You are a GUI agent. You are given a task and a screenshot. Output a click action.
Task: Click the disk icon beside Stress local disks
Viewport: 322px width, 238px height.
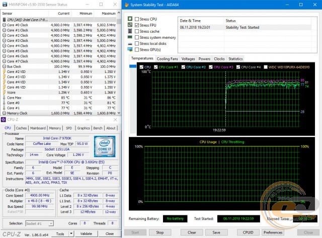coord(130,44)
